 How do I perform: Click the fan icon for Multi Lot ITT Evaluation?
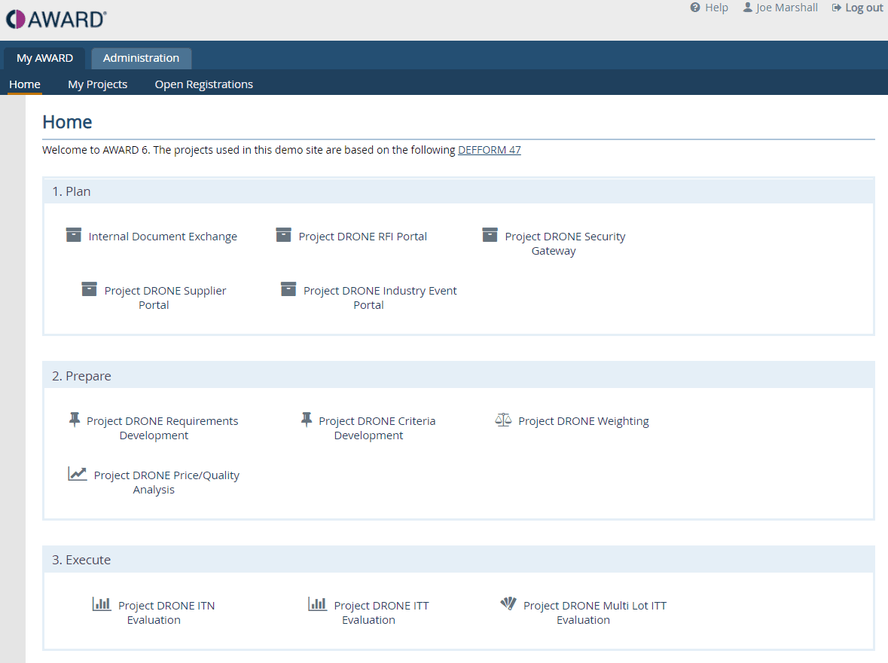click(x=508, y=603)
